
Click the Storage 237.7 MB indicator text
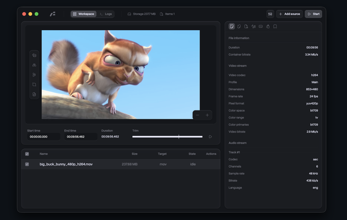pyautogui.click(x=144, y=14)
